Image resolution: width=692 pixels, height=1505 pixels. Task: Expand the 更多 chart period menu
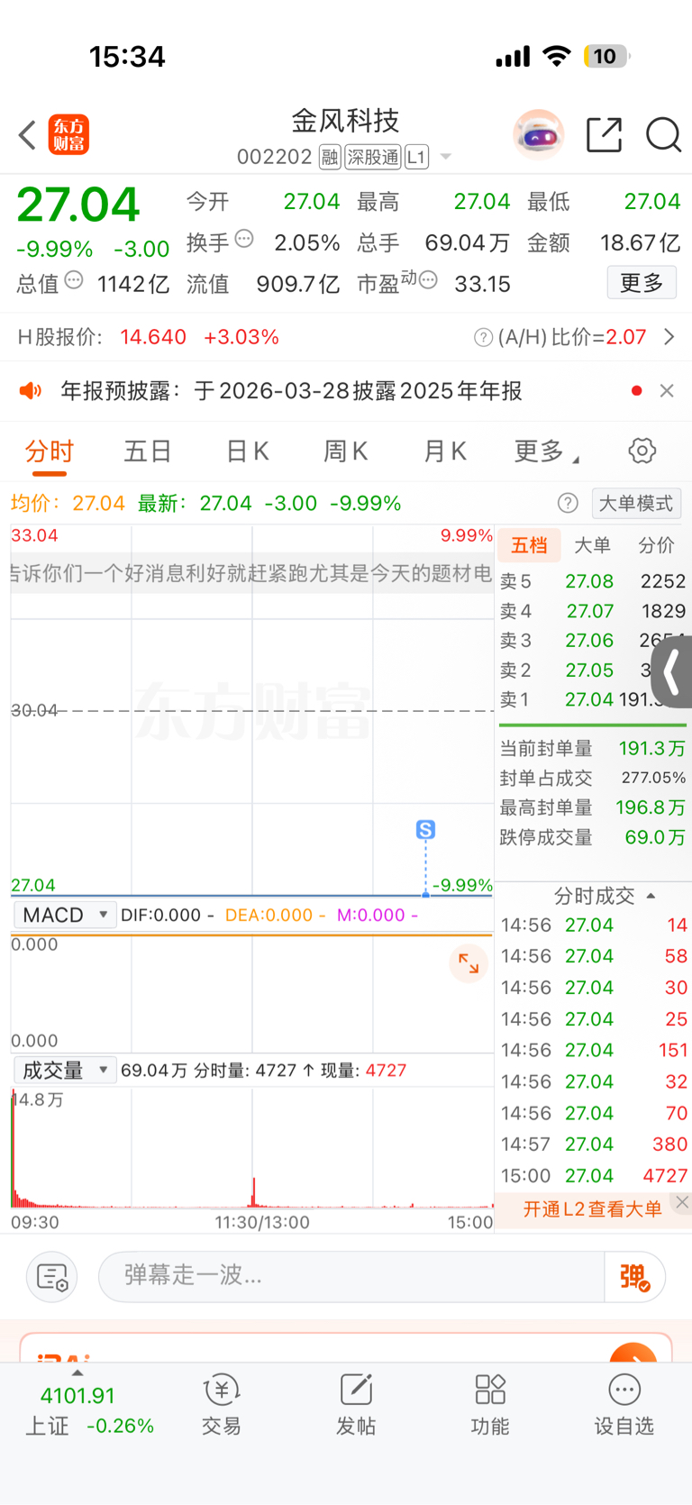546,451
